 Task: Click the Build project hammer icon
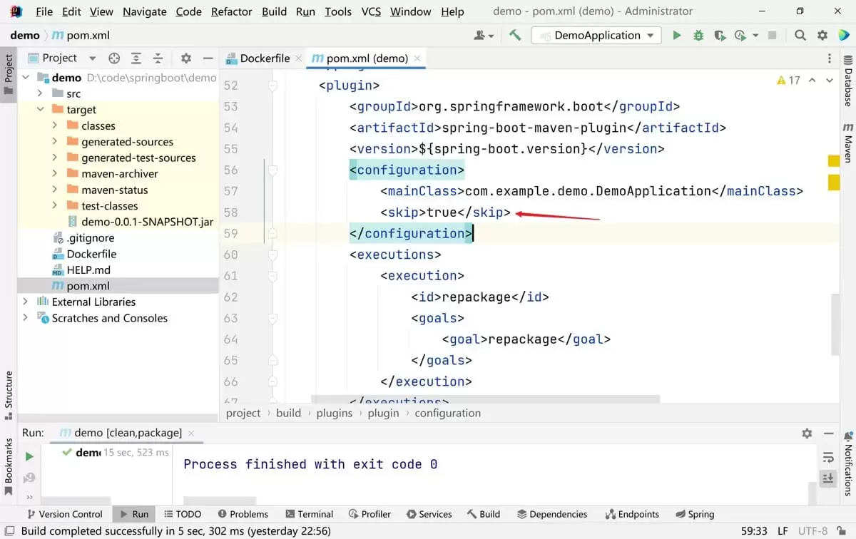click(x=515, y=35)
